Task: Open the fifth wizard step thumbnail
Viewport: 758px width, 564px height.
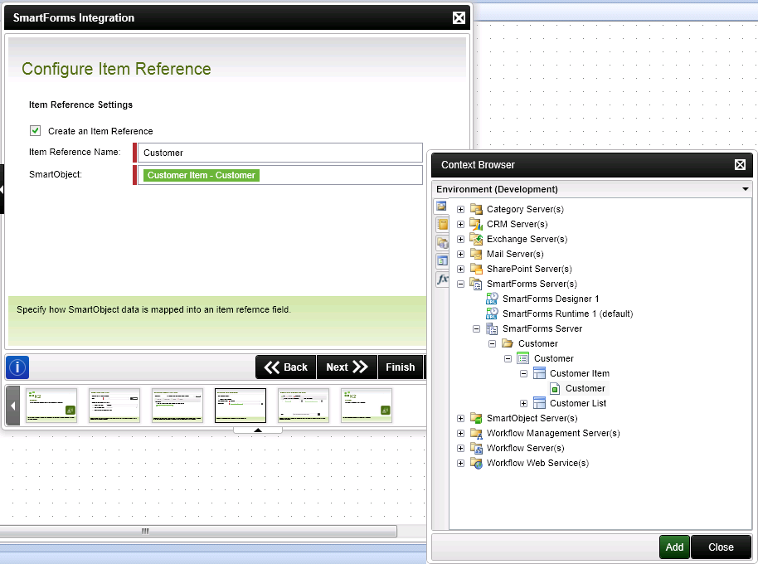Action: pos(303,406)
